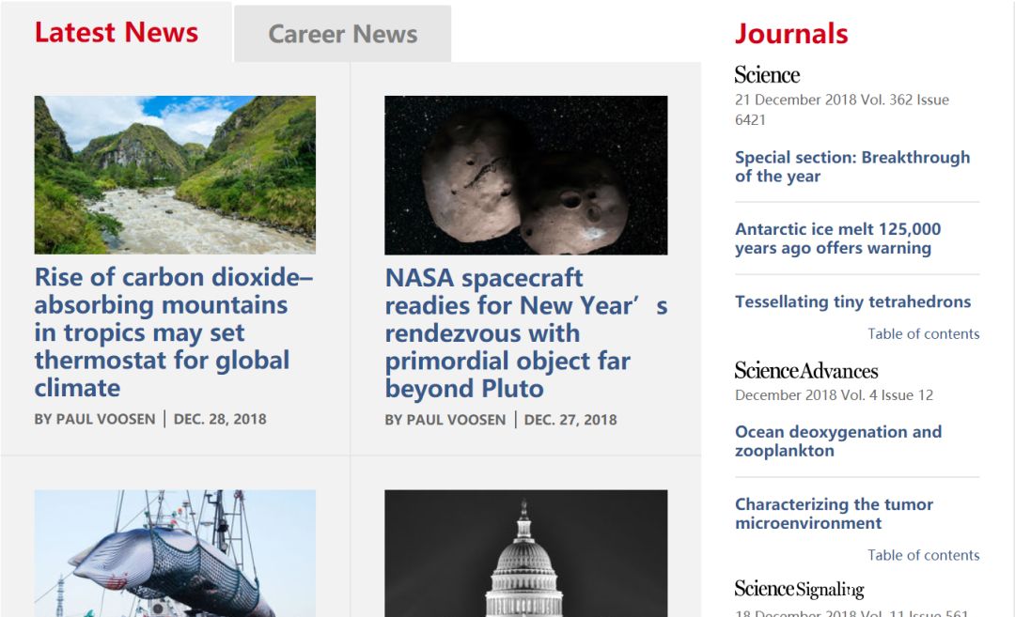Open Antarctic ice melt 125,000 years ago link
Viewport: 1015px width, 617px height.
pos(837,239)
